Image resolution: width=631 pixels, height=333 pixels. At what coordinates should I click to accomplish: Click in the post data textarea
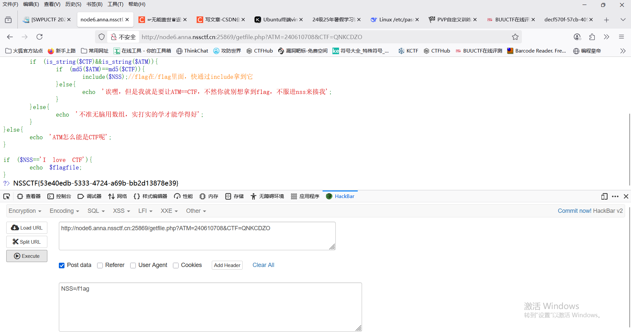pyautogui.click(x=210, y=307)
